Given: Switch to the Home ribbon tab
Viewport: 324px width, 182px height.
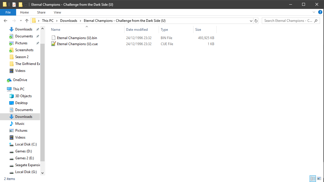Looking at the screenshot, I should (x=24, y=12).
